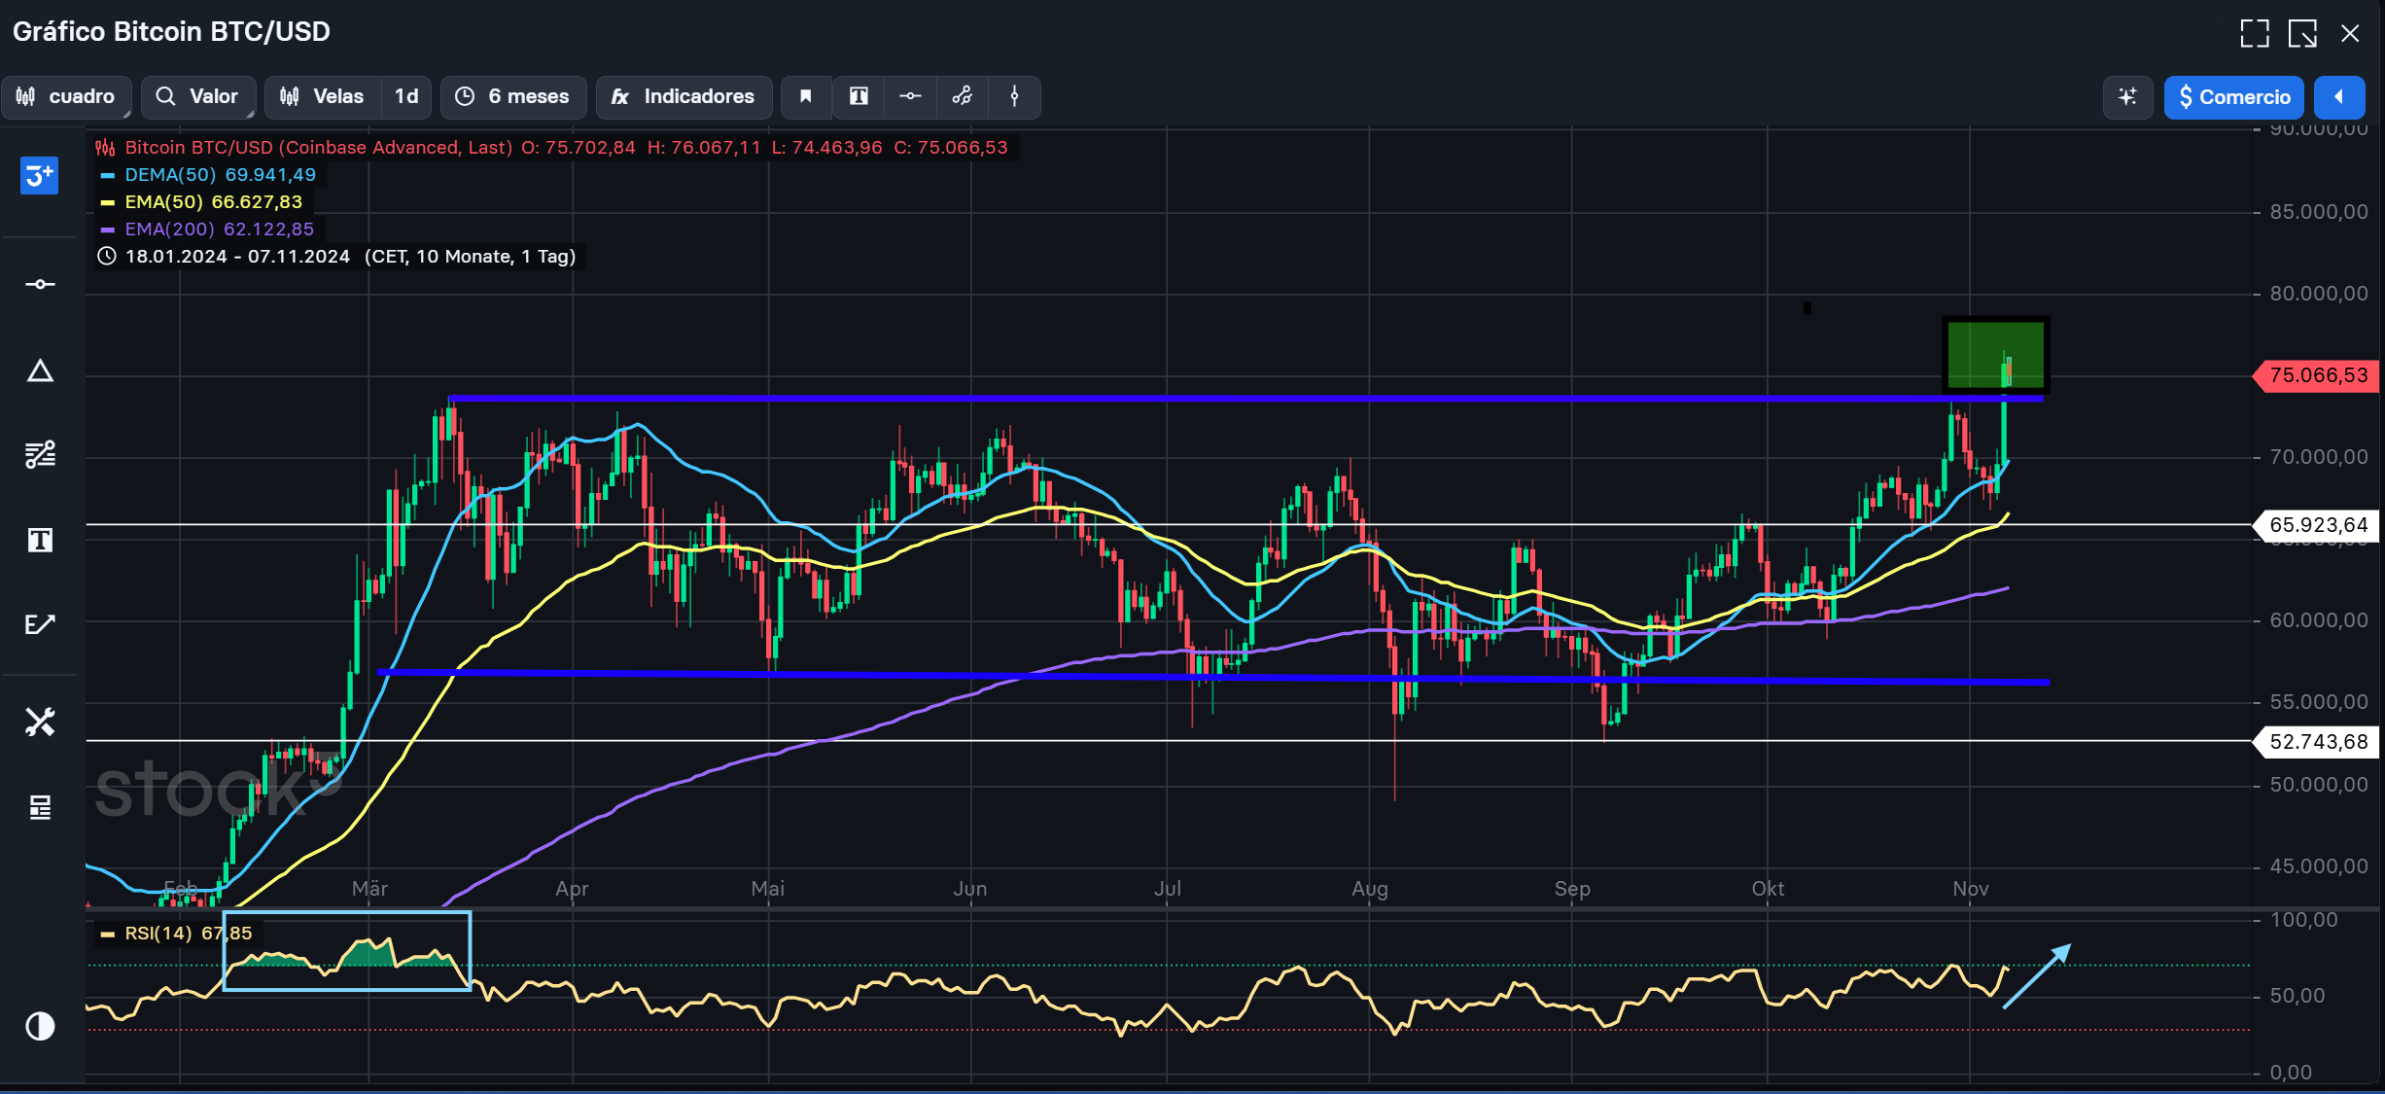Select the triangle shape drawing tool

[x=40, y=371]
